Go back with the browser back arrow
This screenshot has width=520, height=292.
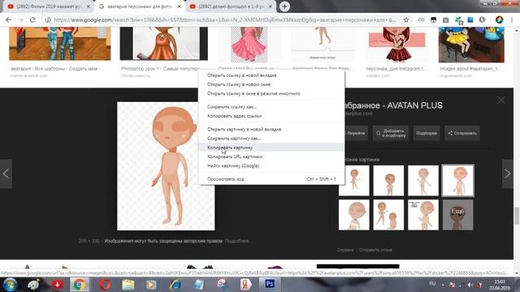[8, 19]
